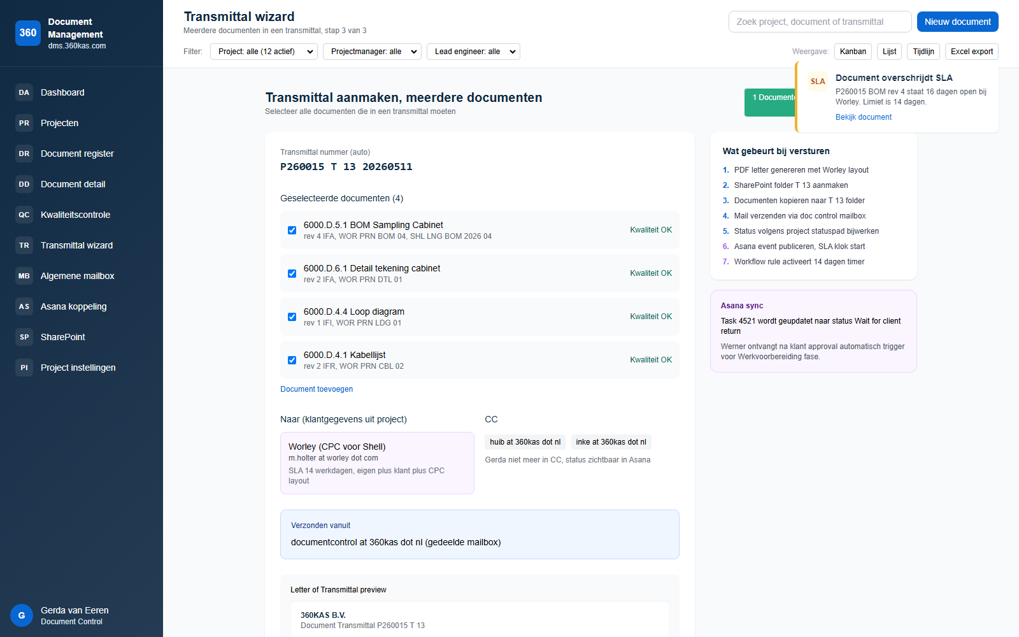
Task: Uncheck 6000.D.4.1 Kabellijst document
Action: click(292, 360)
